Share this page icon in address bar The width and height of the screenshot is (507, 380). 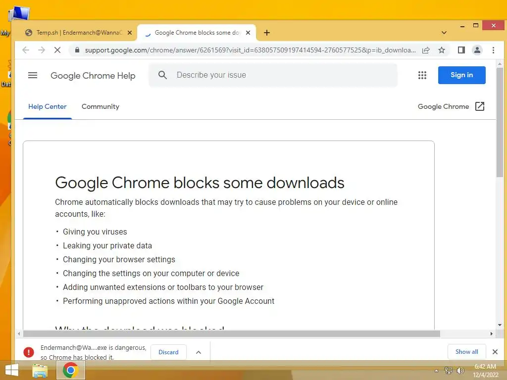tap(426, 50)
